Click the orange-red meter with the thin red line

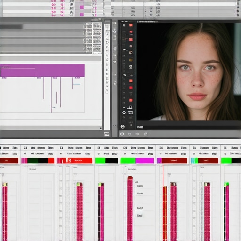[165, 213]
